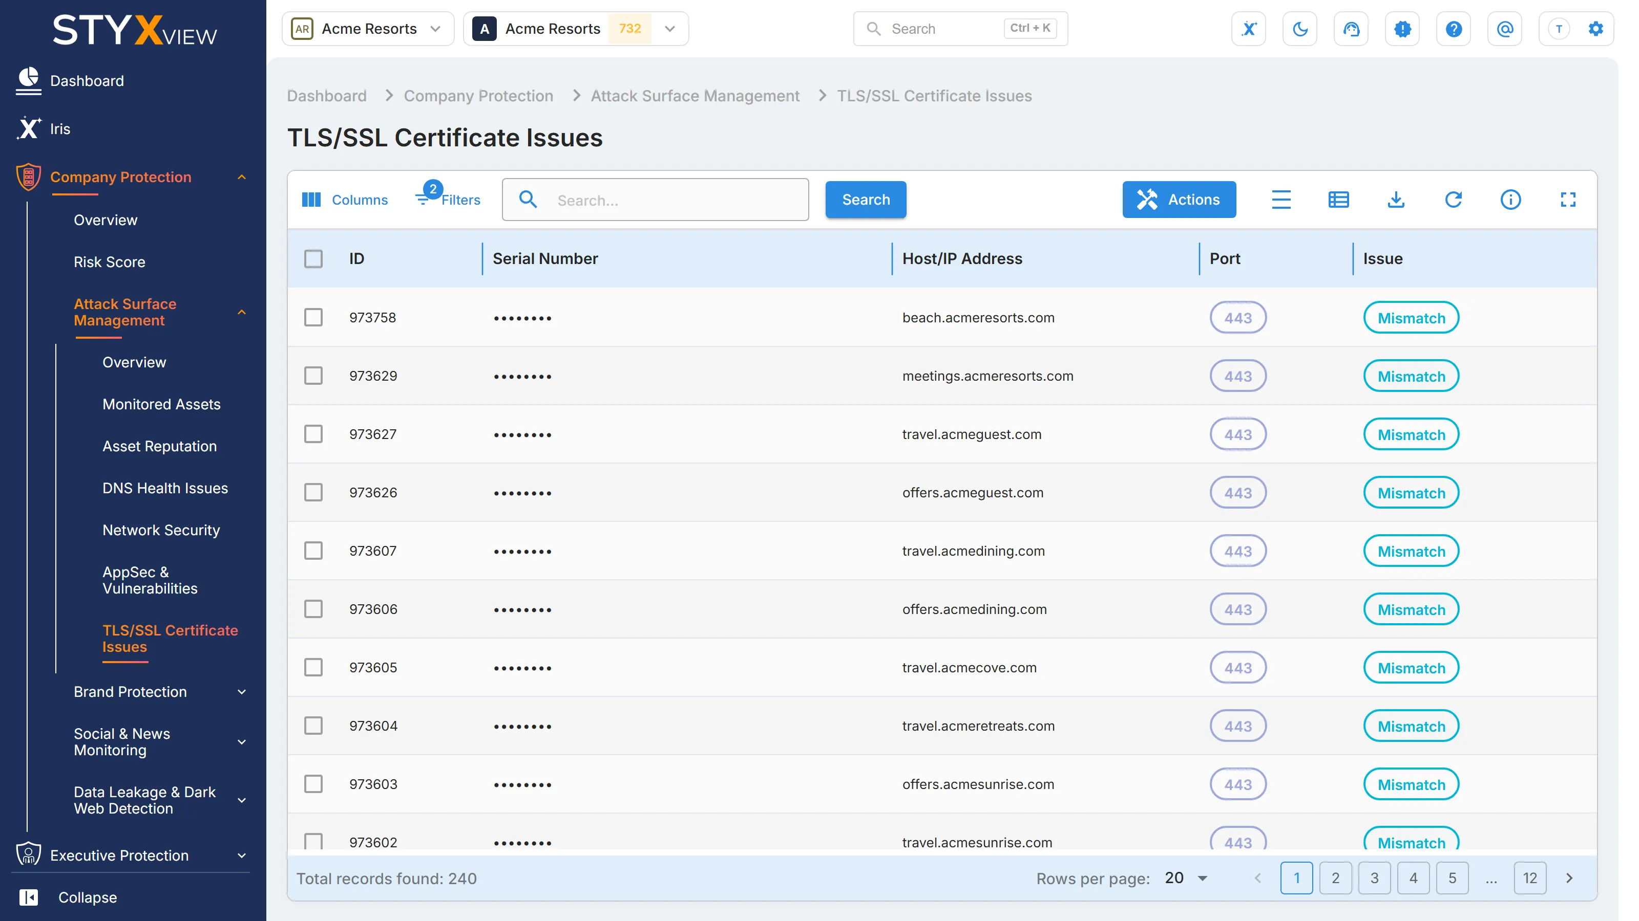Go to page 2 of results
Image resolution: width=1639 pixels, height=921 pixels.
1335,878
